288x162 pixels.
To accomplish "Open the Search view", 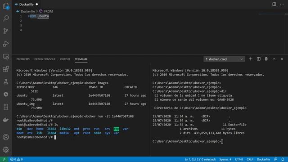I will coord(6,18).
